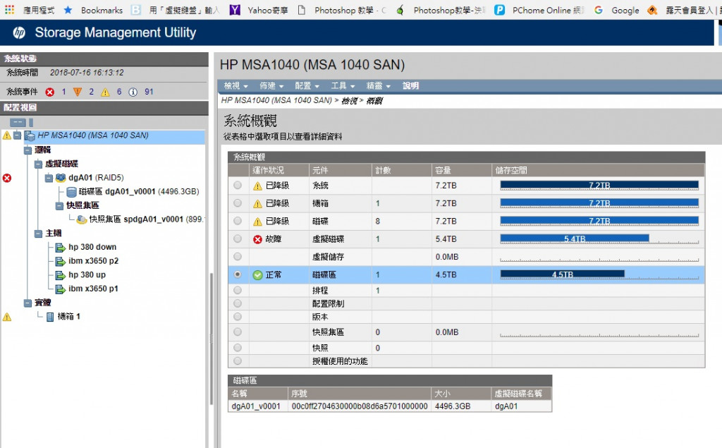
Task: Select the 虛擬磁碟 row radio button
Action: coord(238,238)
